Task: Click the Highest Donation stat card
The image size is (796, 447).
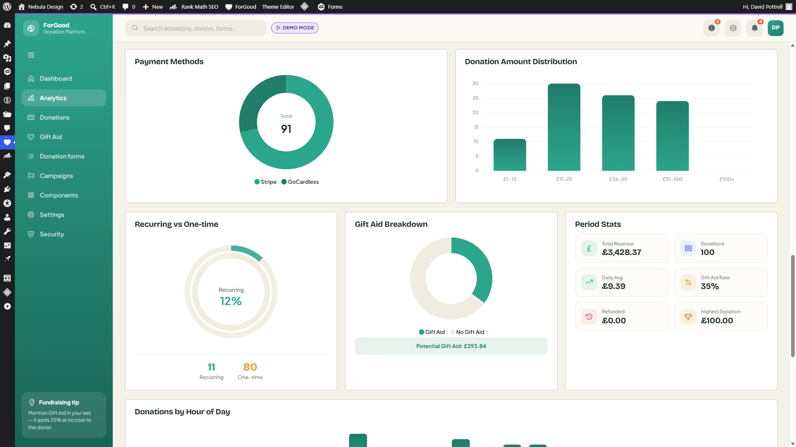Action: coord(721,317)
